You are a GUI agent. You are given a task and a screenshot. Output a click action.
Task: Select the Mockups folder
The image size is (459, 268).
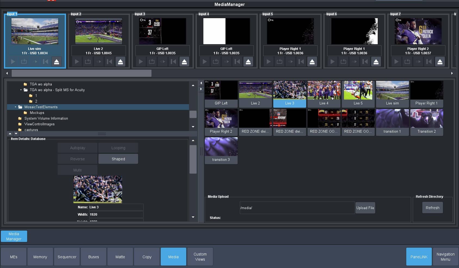[37, 113]
